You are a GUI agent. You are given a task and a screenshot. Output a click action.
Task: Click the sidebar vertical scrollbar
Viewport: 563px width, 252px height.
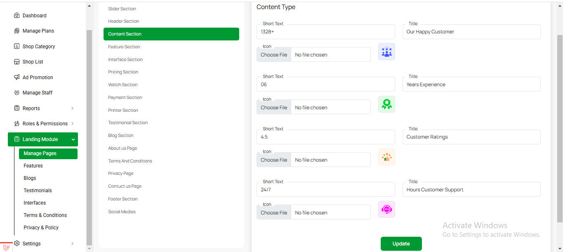pos(90,136)
